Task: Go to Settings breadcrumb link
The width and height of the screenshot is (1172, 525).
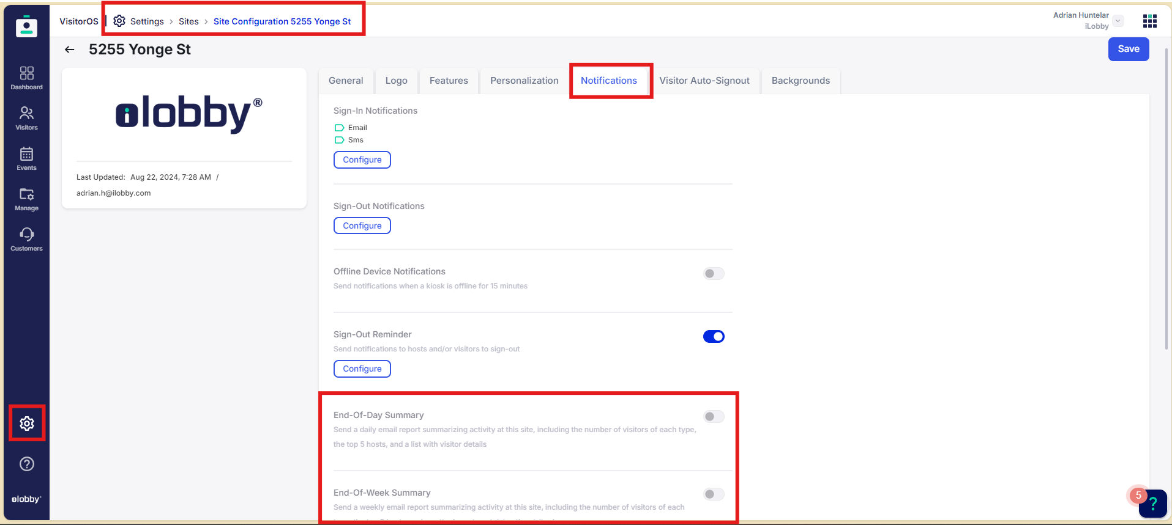Action: (x=147, y=21)
